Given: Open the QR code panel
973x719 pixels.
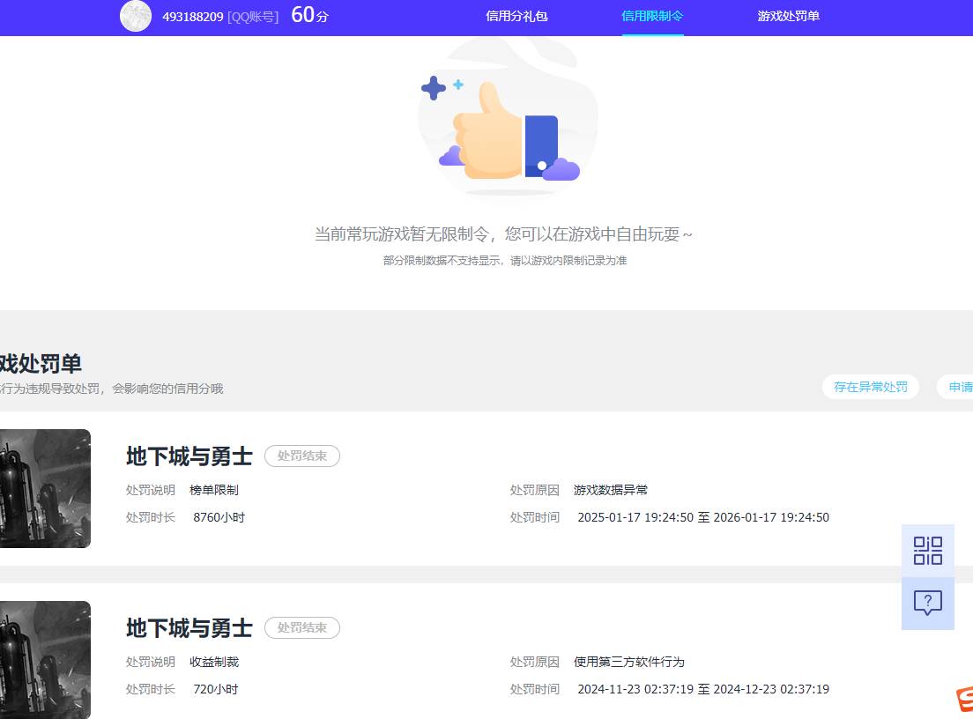Looking at the screenshot, I should coord(927,549).
